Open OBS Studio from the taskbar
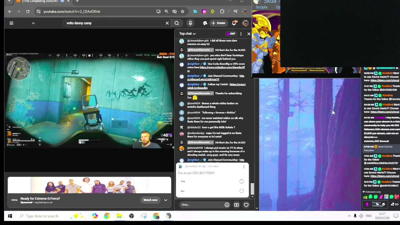The height and width of the screenshot is (225, 400). point(132,216)
